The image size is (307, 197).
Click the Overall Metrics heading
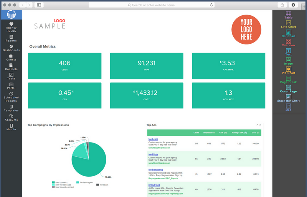click(43, 46)
